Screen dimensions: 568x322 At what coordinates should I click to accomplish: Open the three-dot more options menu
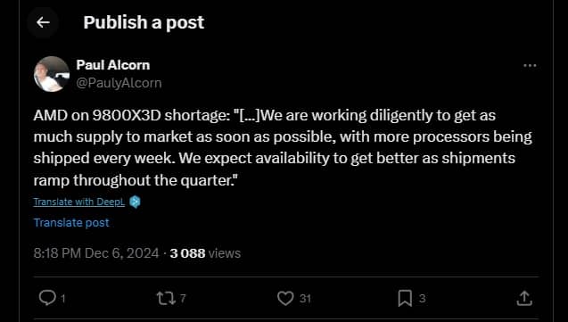530,65
